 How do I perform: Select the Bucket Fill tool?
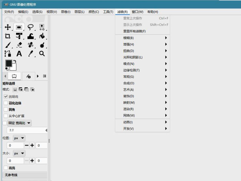42,36
